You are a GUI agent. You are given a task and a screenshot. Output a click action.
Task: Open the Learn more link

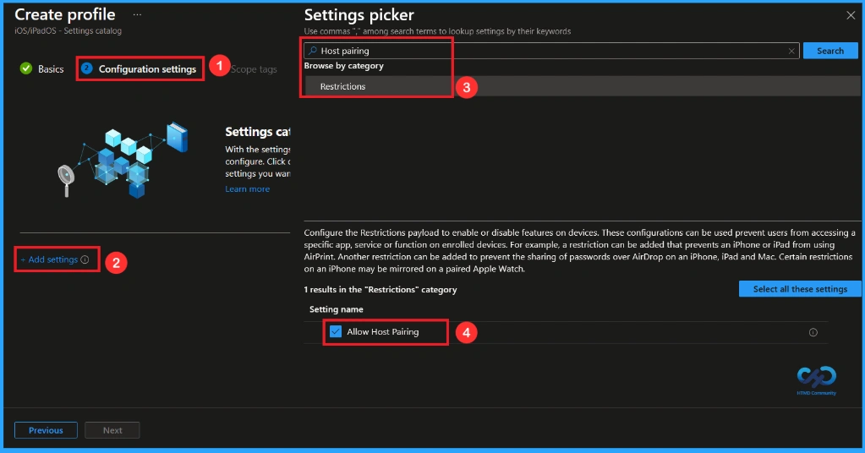[x=247, y=189]
